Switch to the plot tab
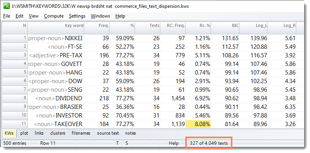Image resolution: width=310 pixels, height=153 pixels. [24, 133]
